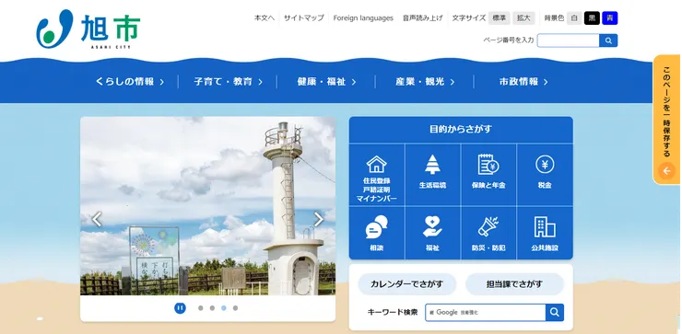This screenshot has width=682, height=334.
Task: Expand the 市政情報 menu
Action: (x=523, y=82)
